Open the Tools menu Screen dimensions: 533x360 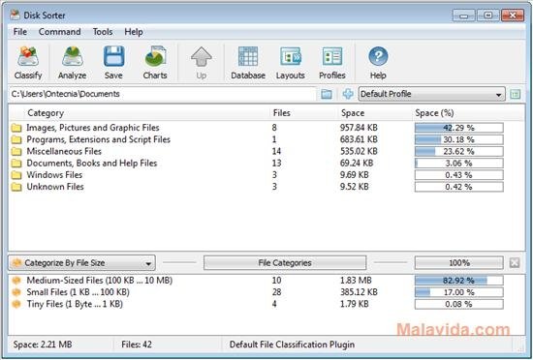[x=103, y=32]
